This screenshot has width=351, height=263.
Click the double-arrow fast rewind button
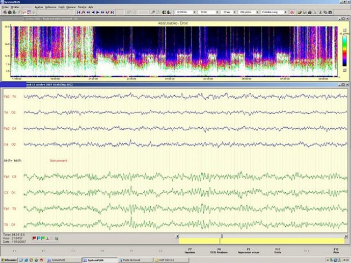coord(88,12)
